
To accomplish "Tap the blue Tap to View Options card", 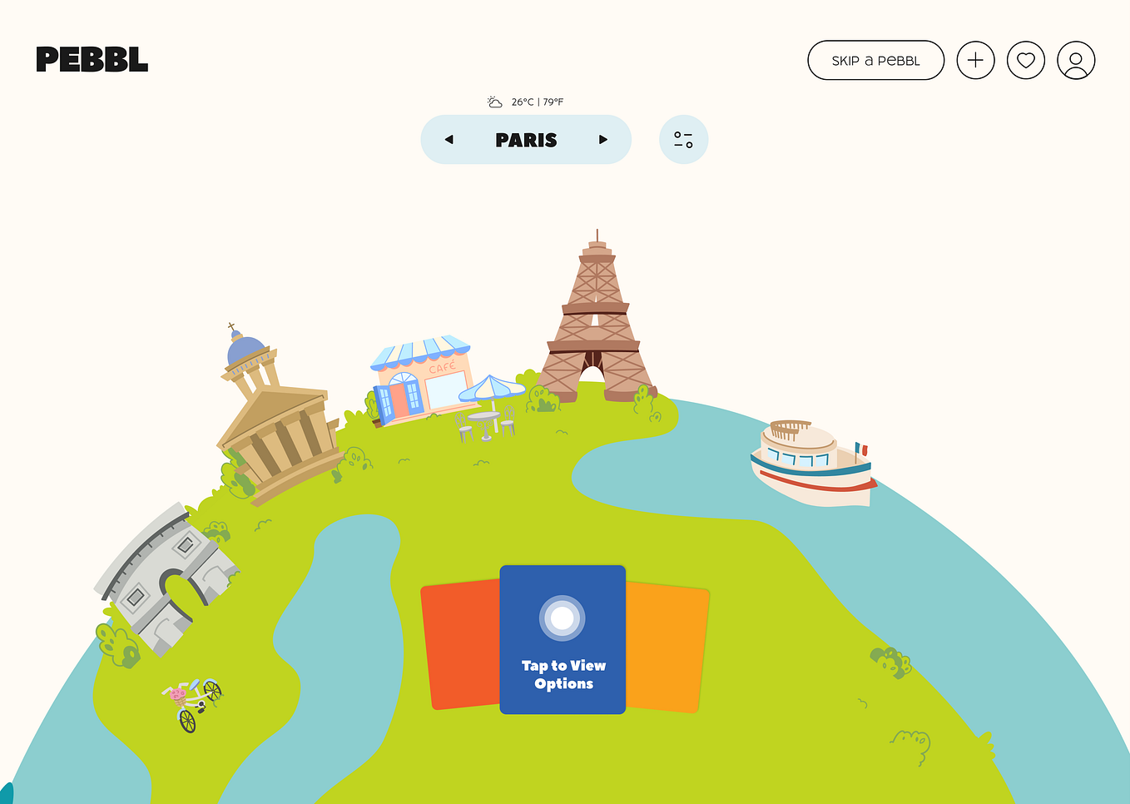I will (x=563, y=639).
